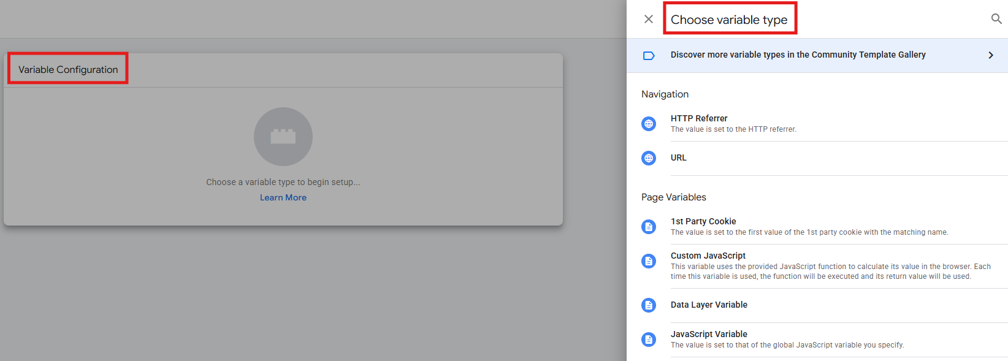Screen dimensions: 1008x361
Task: Click the Data Layer Variable document icon
Action: [x=649, y=305]
